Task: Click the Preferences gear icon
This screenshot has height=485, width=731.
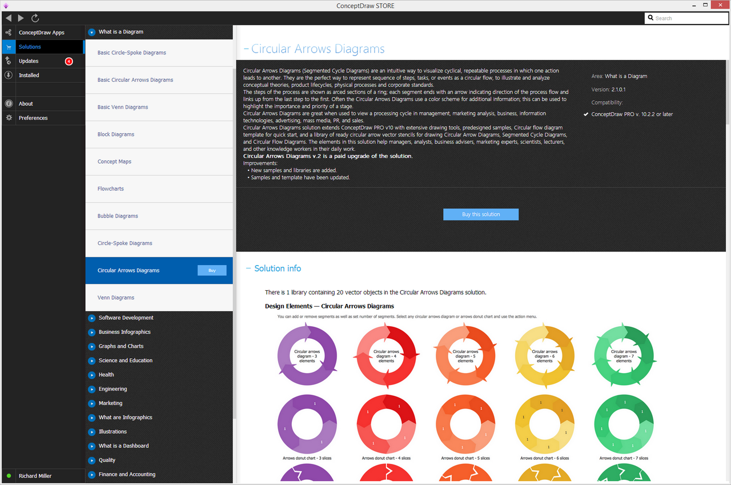Action: coord(8,118)
